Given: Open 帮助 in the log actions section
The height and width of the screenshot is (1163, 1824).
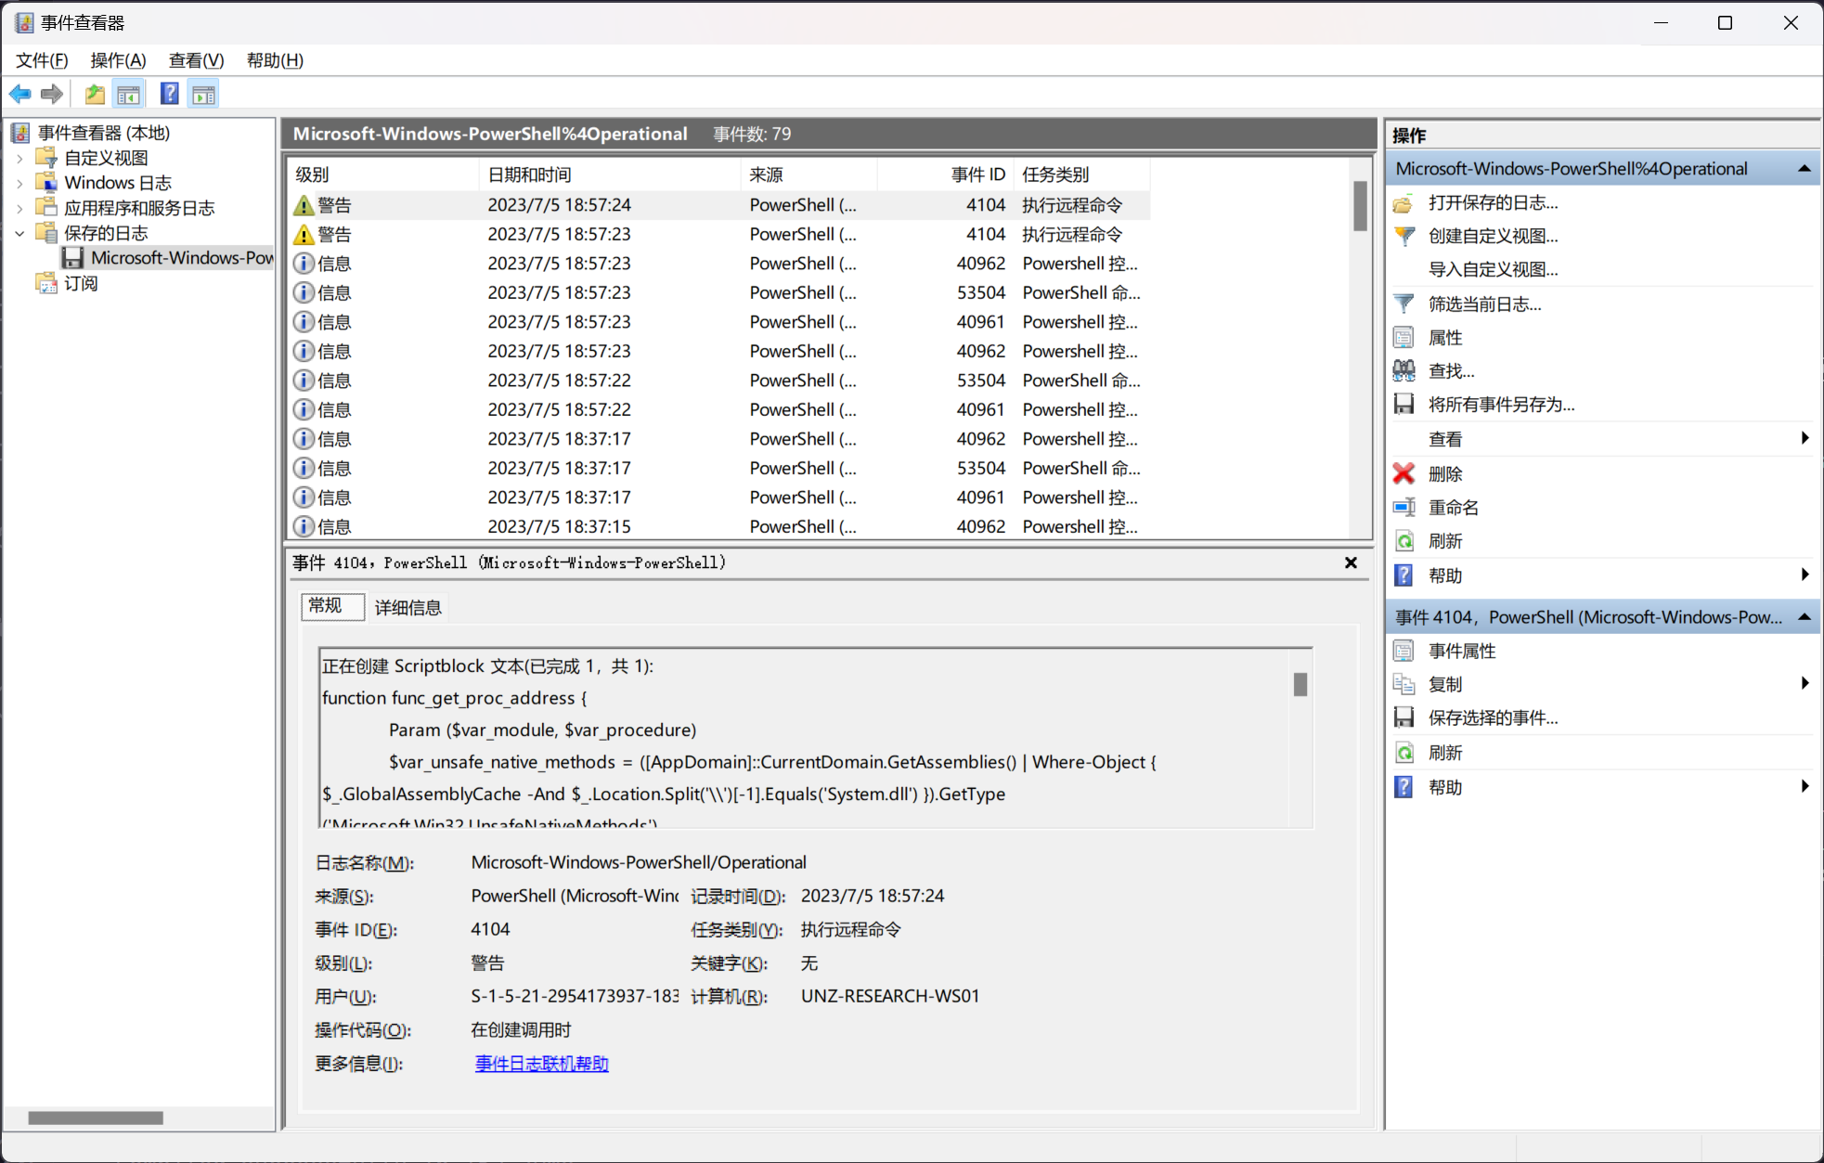Looking at the screenshot, I should coord(1445,575).
